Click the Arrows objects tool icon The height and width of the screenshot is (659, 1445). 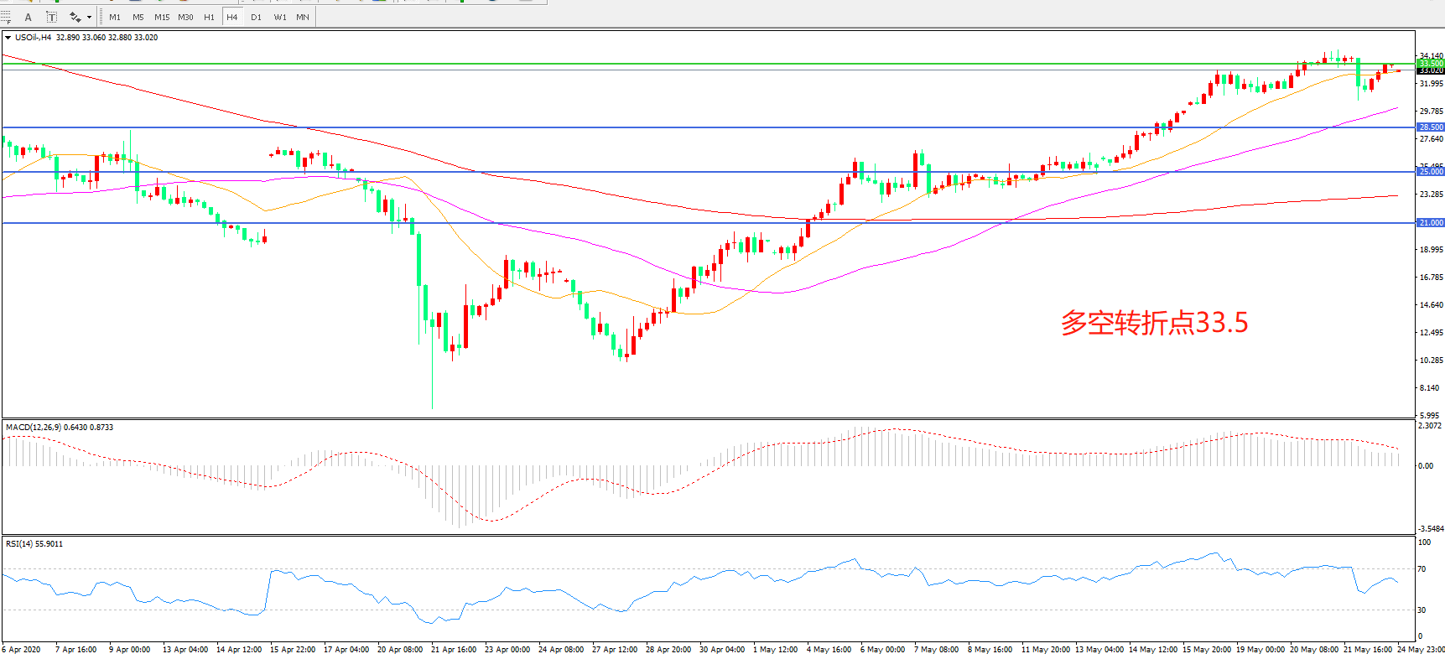point(75,17)
